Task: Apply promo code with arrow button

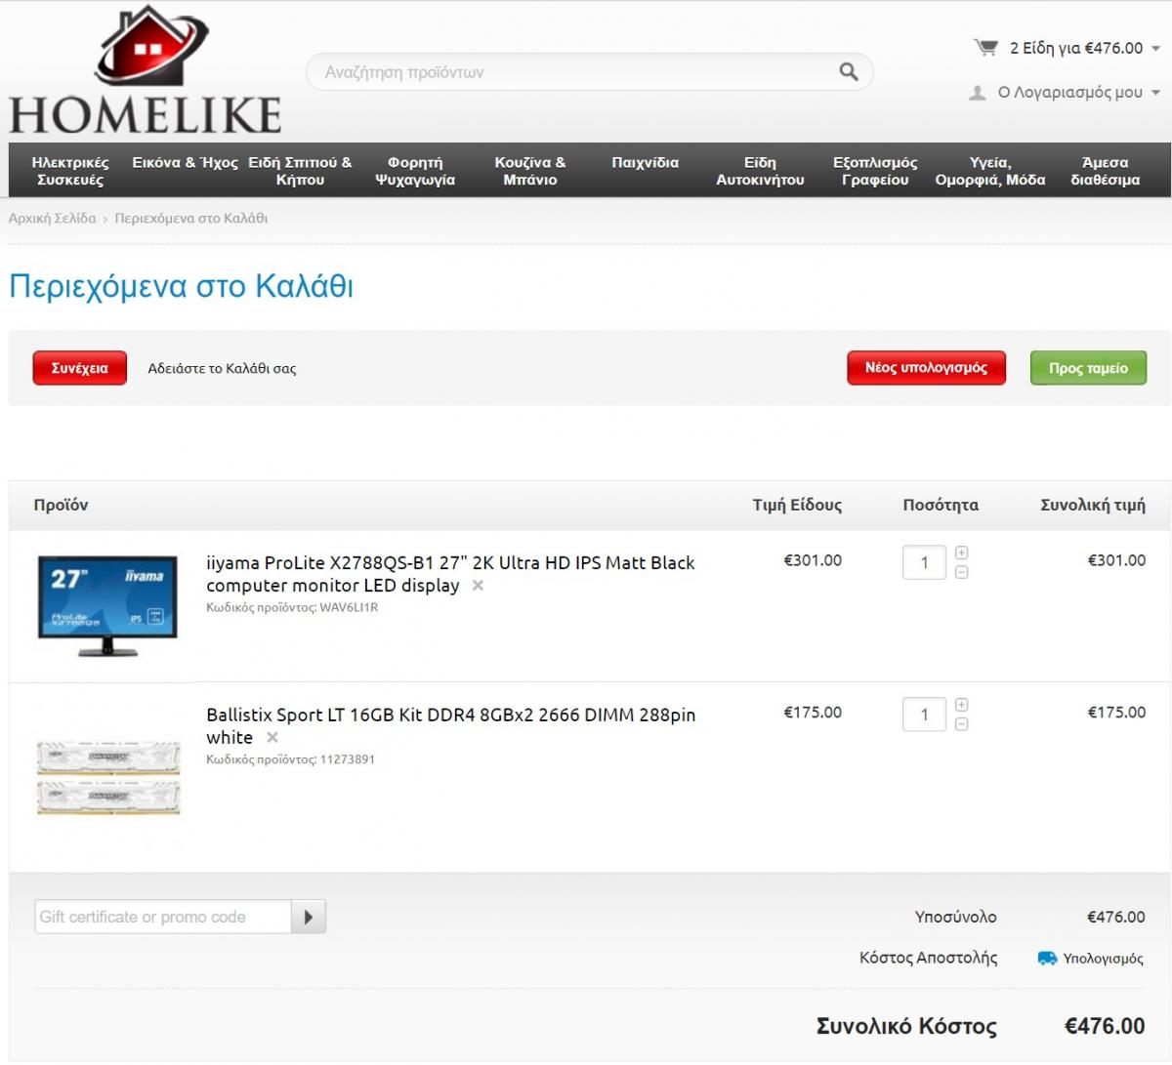Action: [x=309, y=917]
